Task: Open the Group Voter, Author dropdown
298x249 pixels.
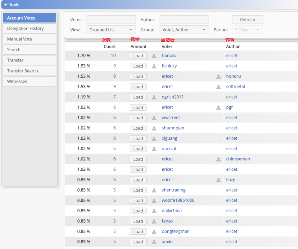Action: coord(184,30)
